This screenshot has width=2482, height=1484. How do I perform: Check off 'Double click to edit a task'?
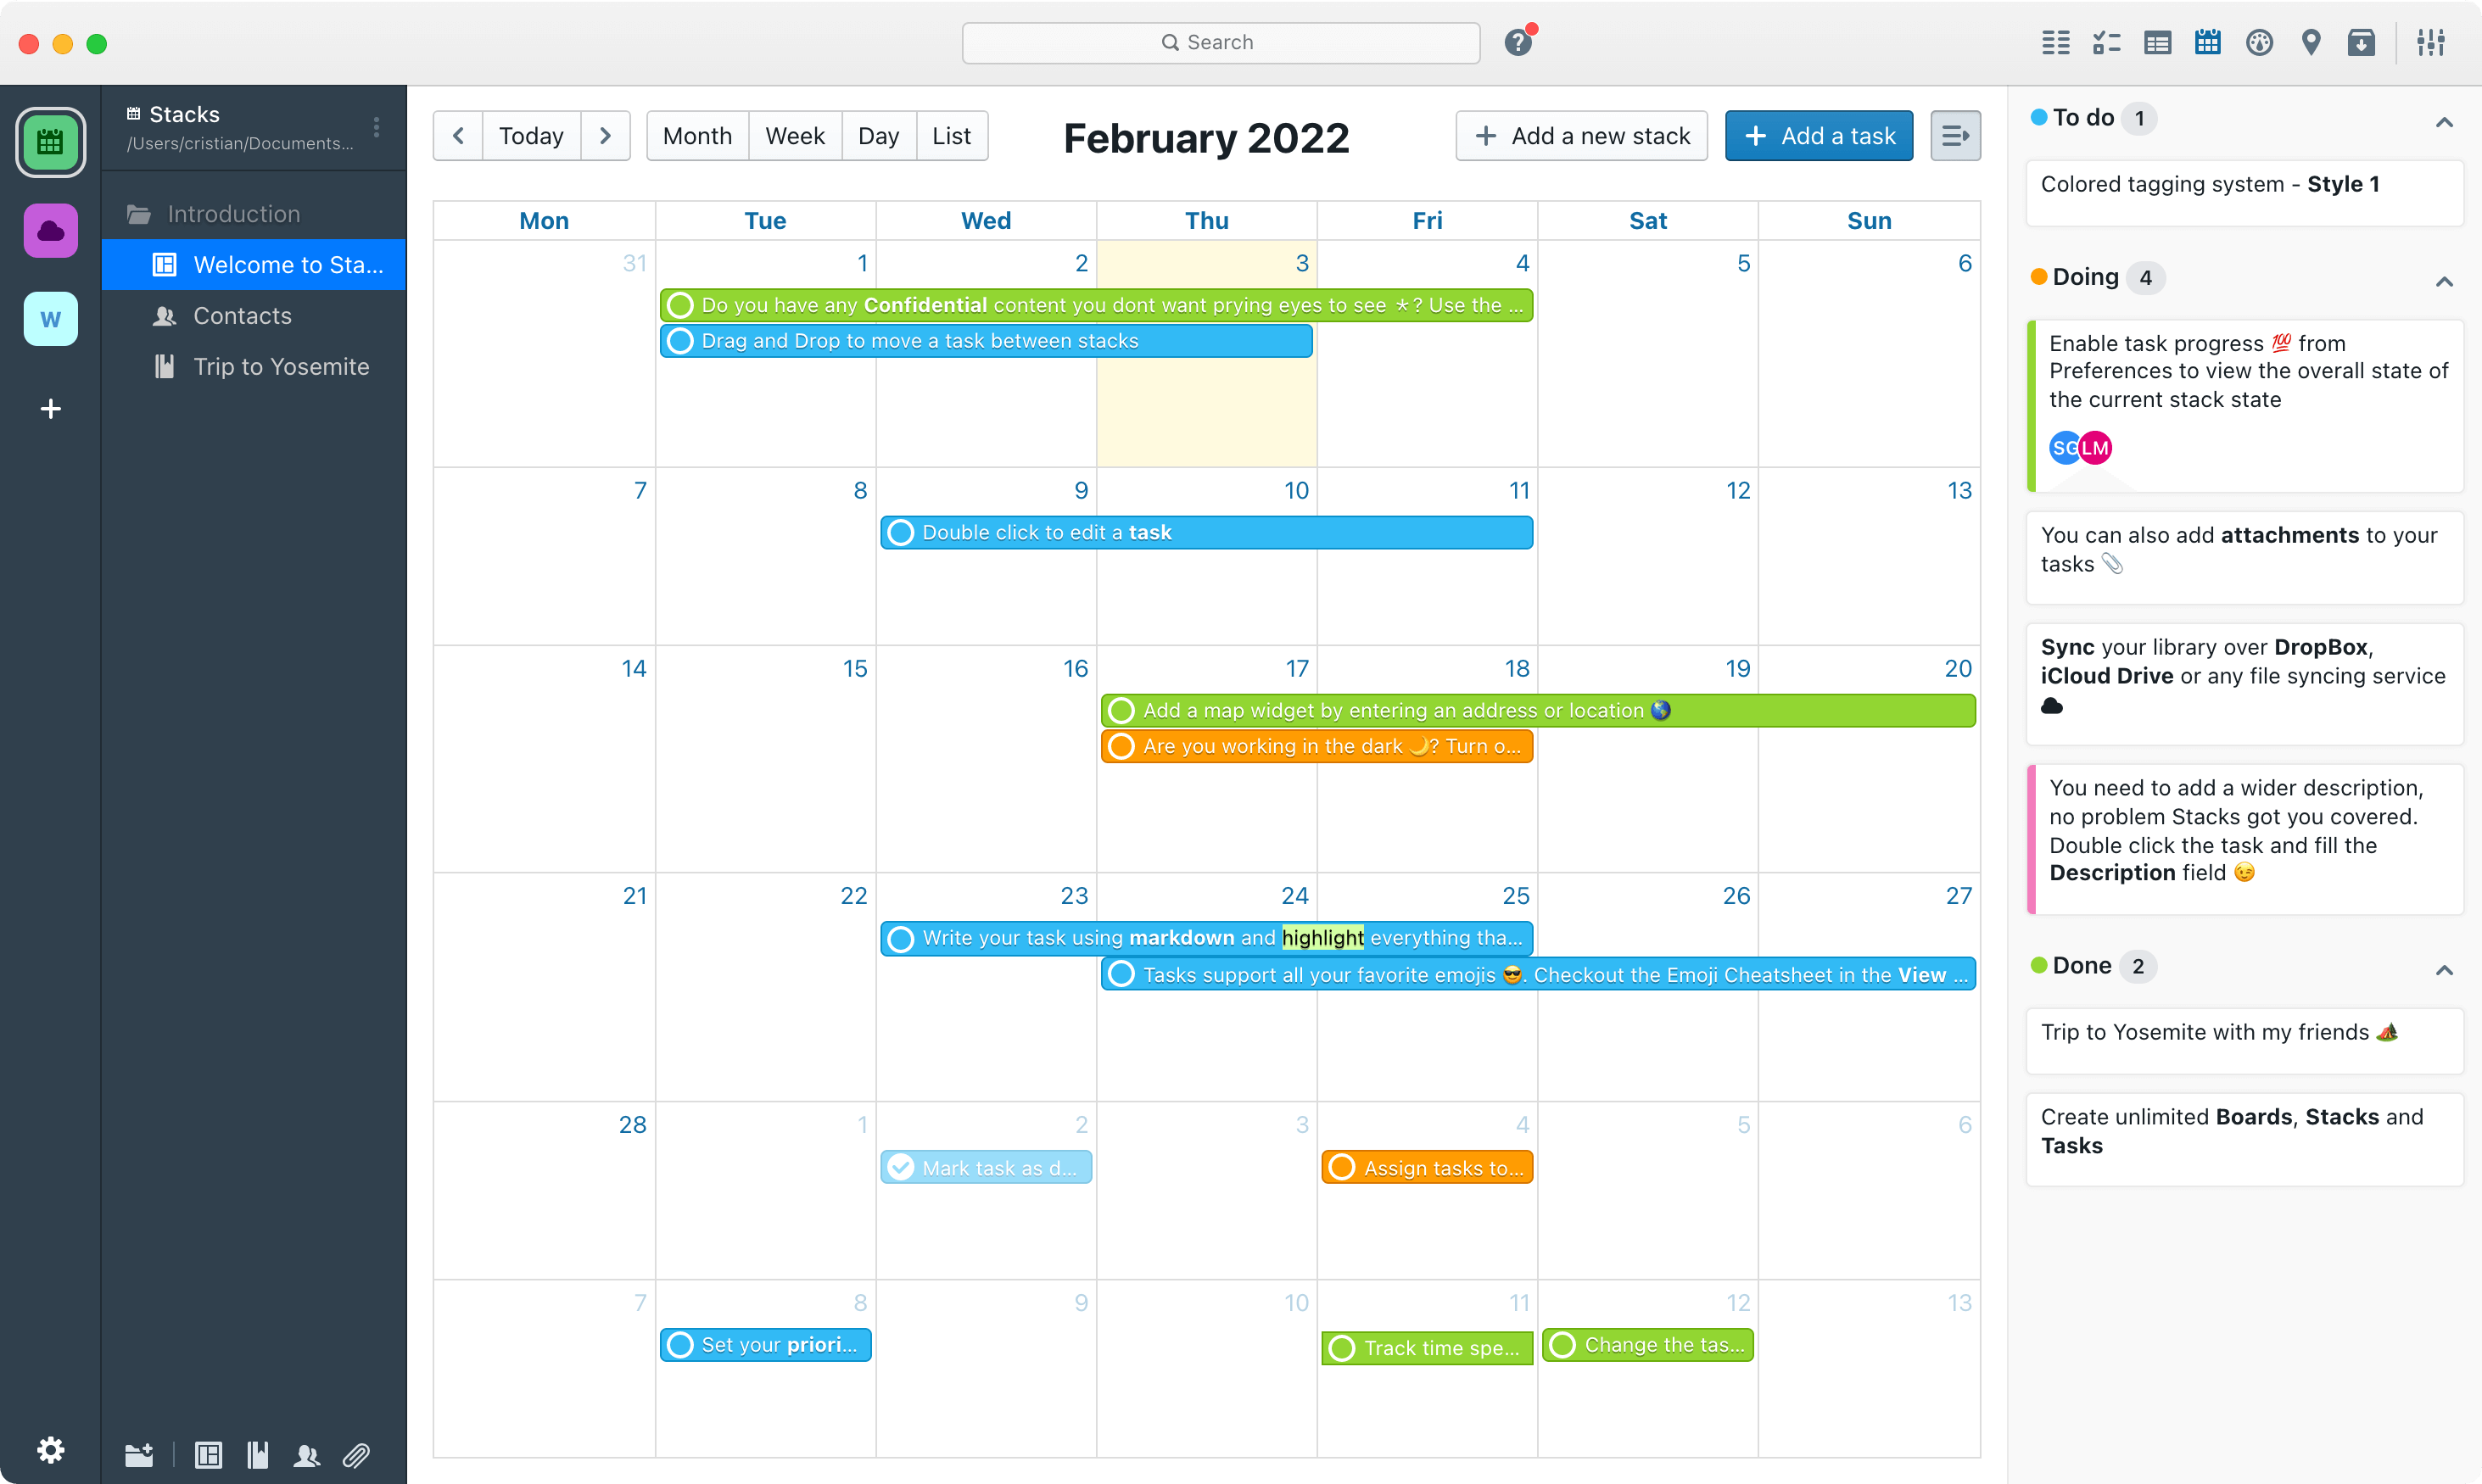click(x=901, y=533)
